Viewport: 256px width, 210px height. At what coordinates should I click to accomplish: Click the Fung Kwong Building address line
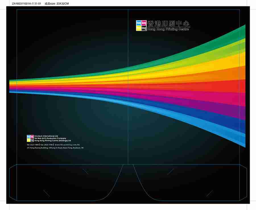tap(55, 148)
